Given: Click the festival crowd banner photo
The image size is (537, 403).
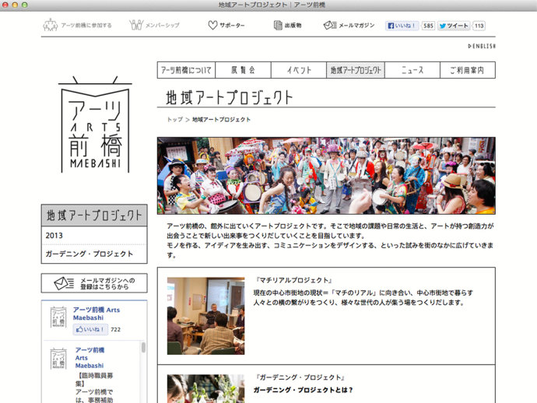Looking at the screenshot, I should click(326, 176).
